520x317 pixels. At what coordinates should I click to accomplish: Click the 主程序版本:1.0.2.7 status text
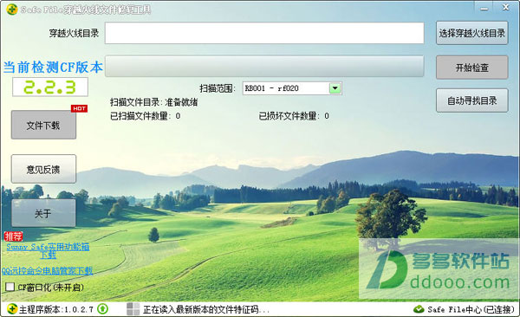(56, 309)
